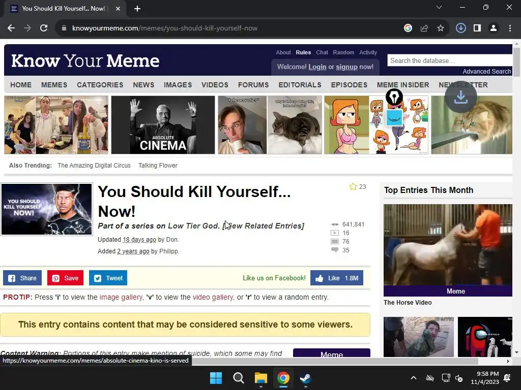Open the EPISODES menu item

pyautogui.click(x=349, y=85)
